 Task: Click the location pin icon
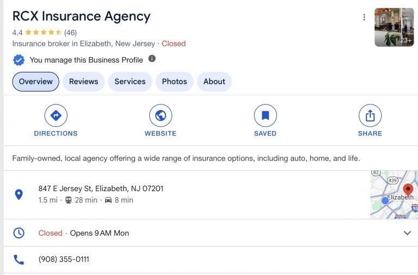pyautogui.click(x=19, y=194)
